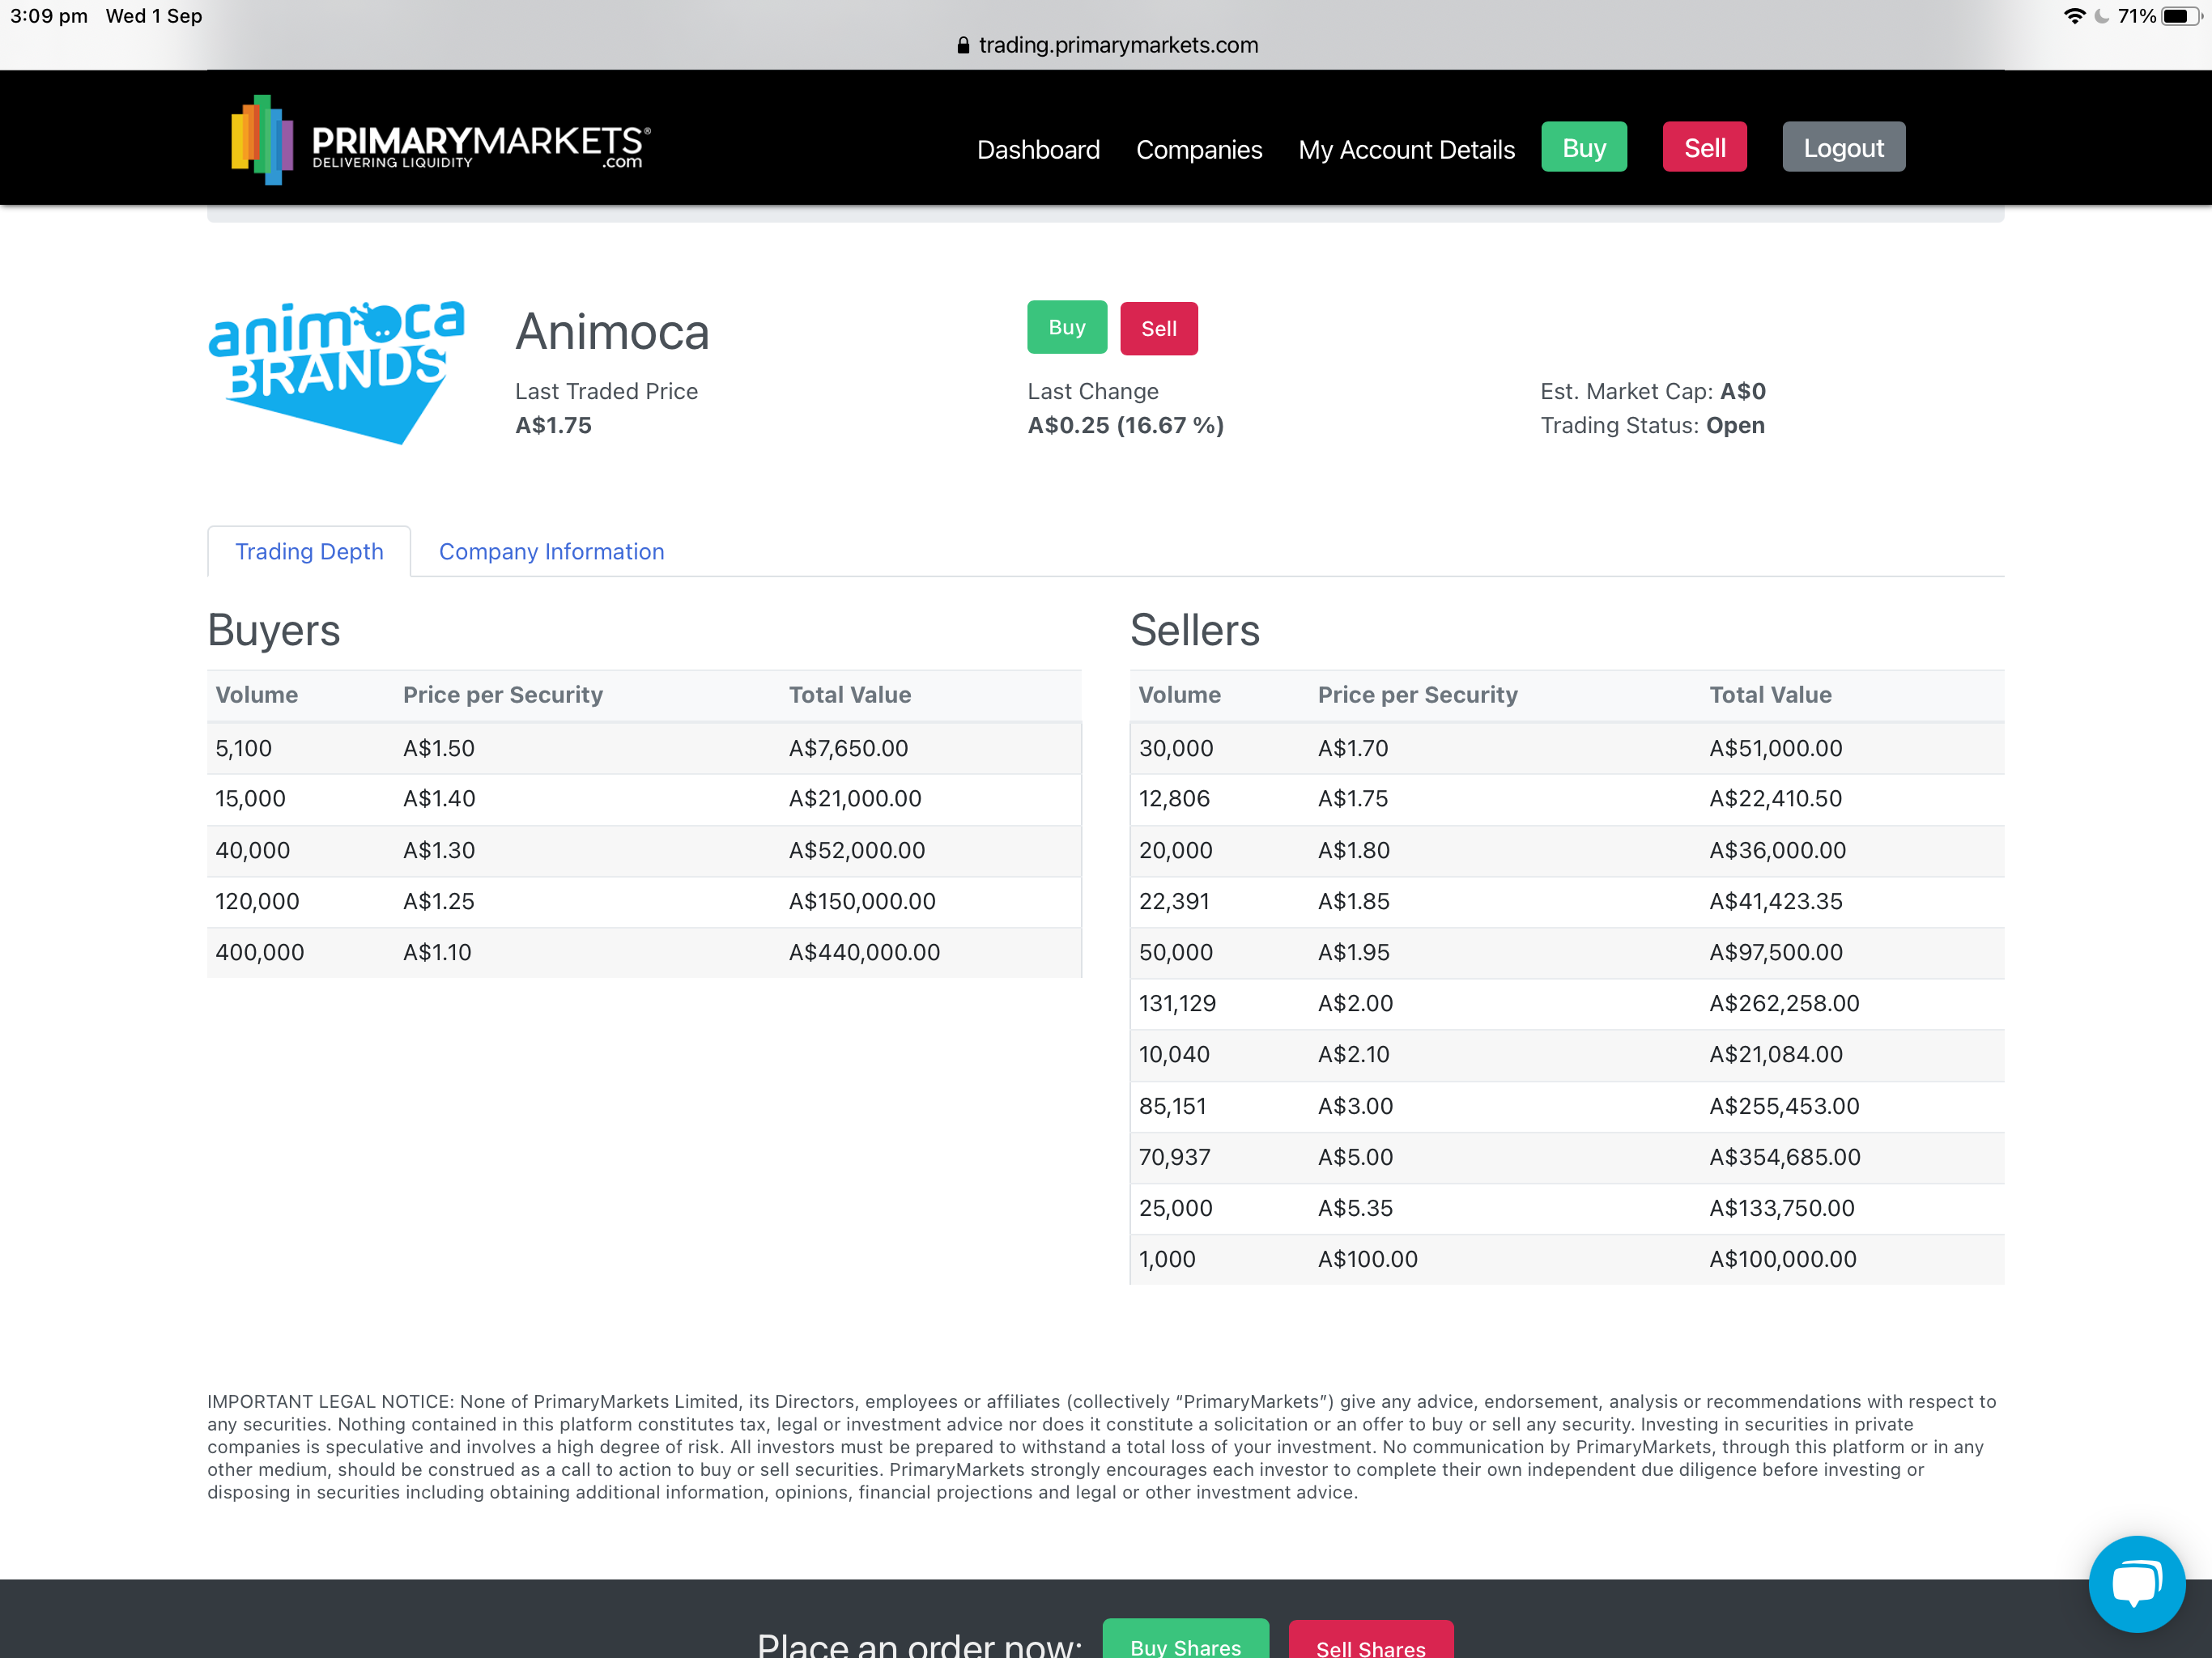Select buyer price A$1.40

click(439, 798)
